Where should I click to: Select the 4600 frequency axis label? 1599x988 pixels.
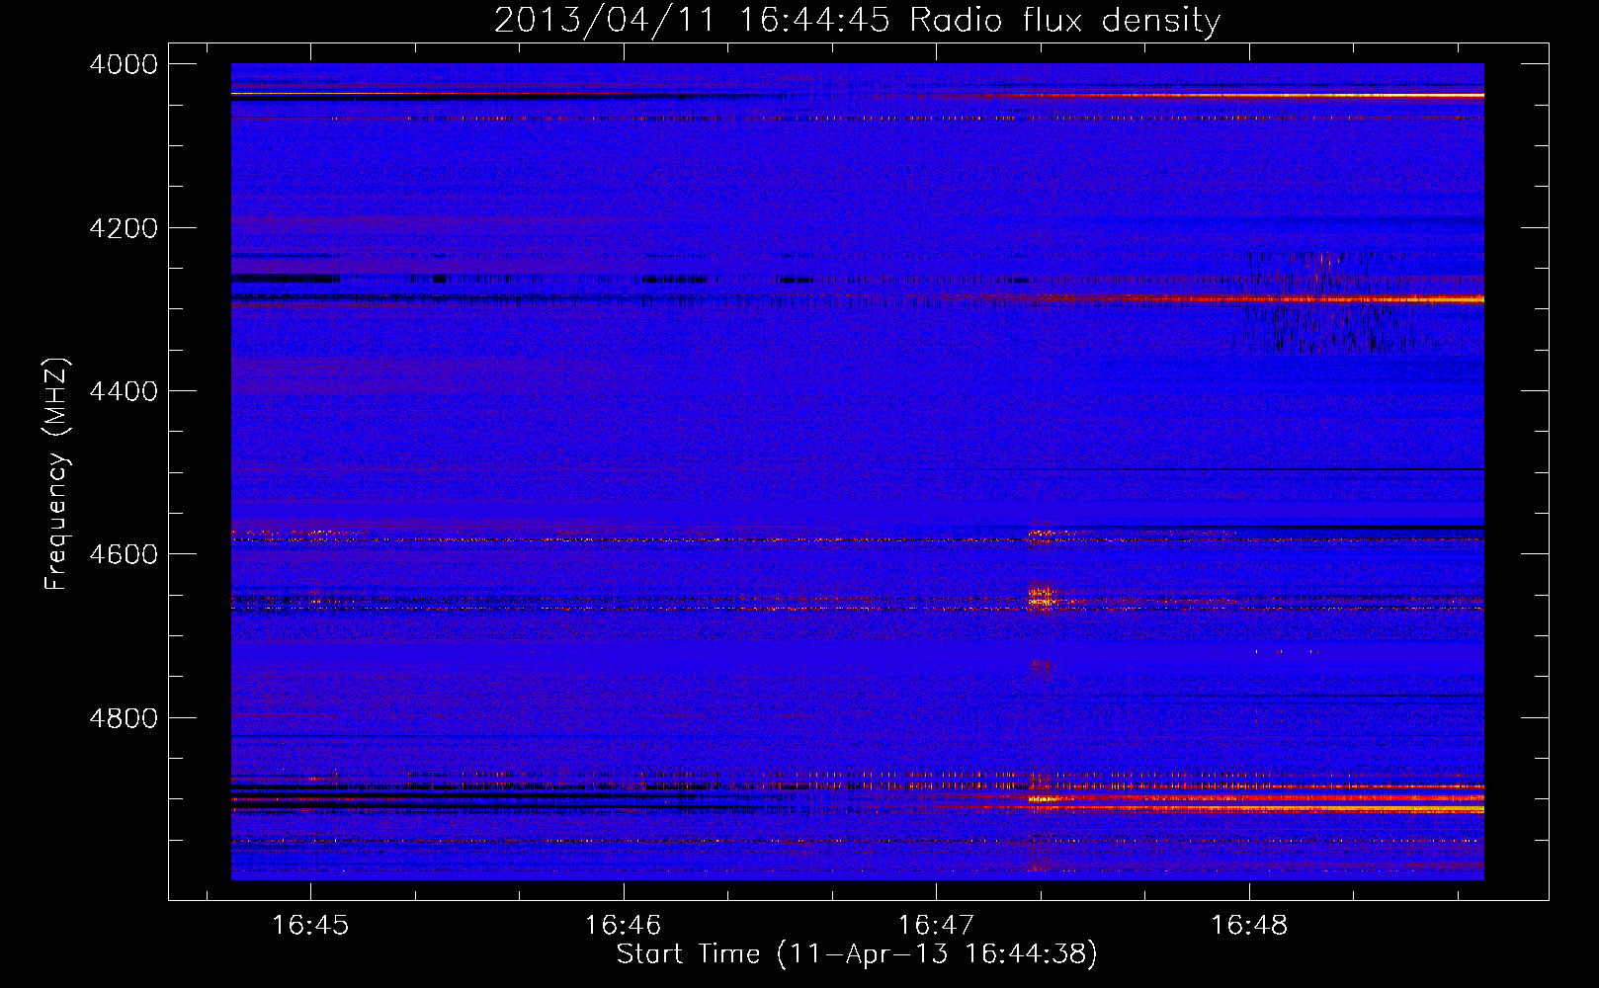124,554
